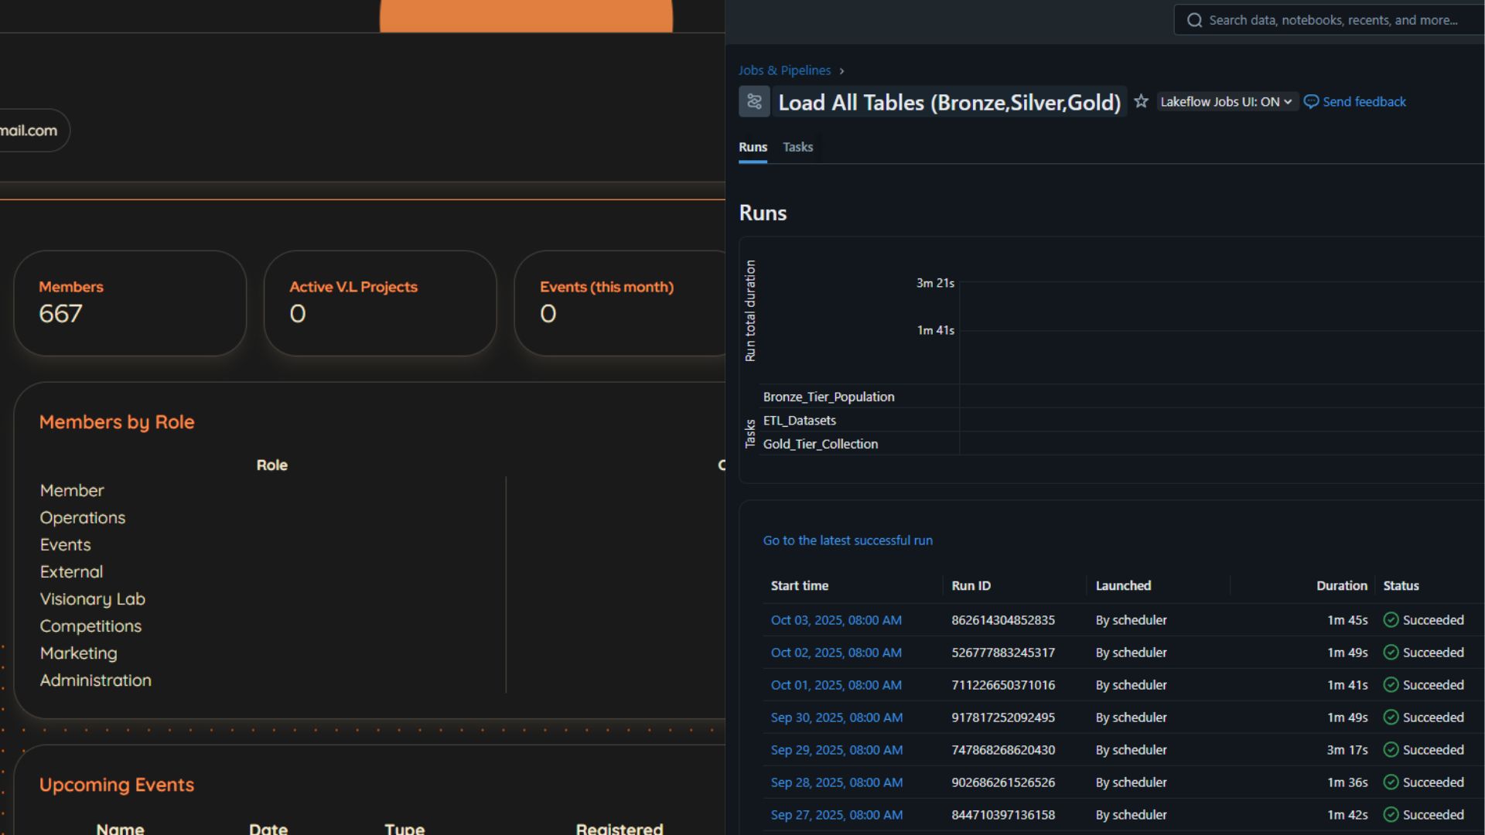Open the Sep 30, 2025 08:00 AM run

[x=836, y=717]
